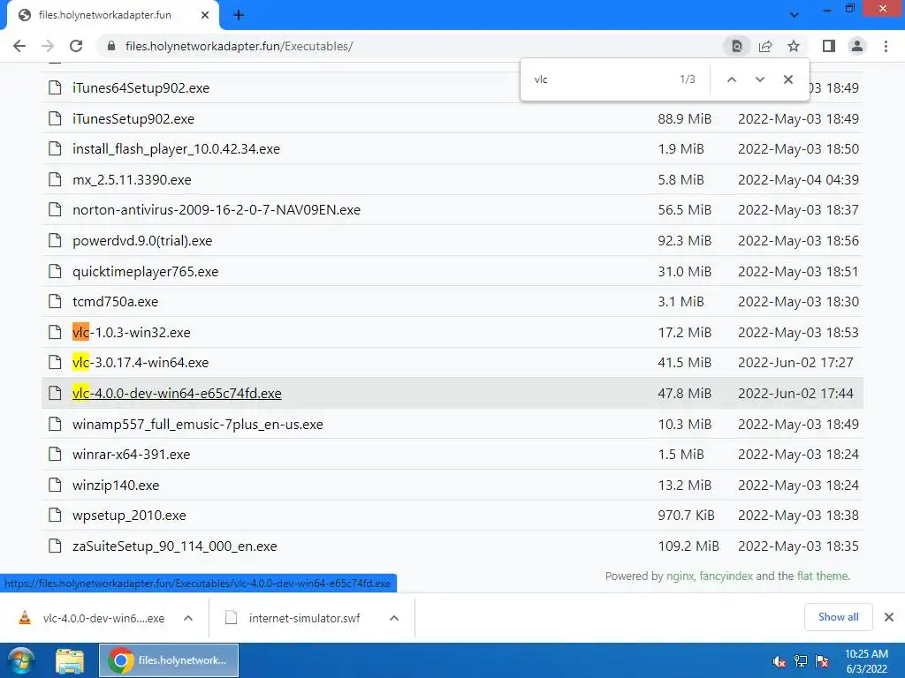The image size is (905, 678).
Task: Open a new tab with plus button
Action: click(239, 15)
